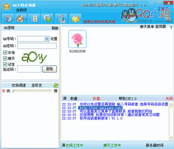Click 清 in the log header
Image resolution: width=174 pixels, height=149 pixels.
pyautogui.click(x=65, y=98)
